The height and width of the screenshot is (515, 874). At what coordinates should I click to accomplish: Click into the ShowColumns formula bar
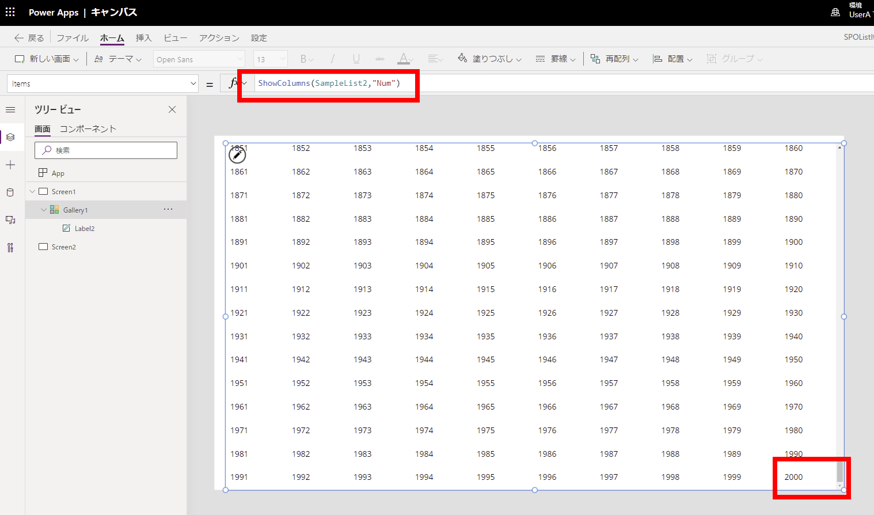point(563,83)
